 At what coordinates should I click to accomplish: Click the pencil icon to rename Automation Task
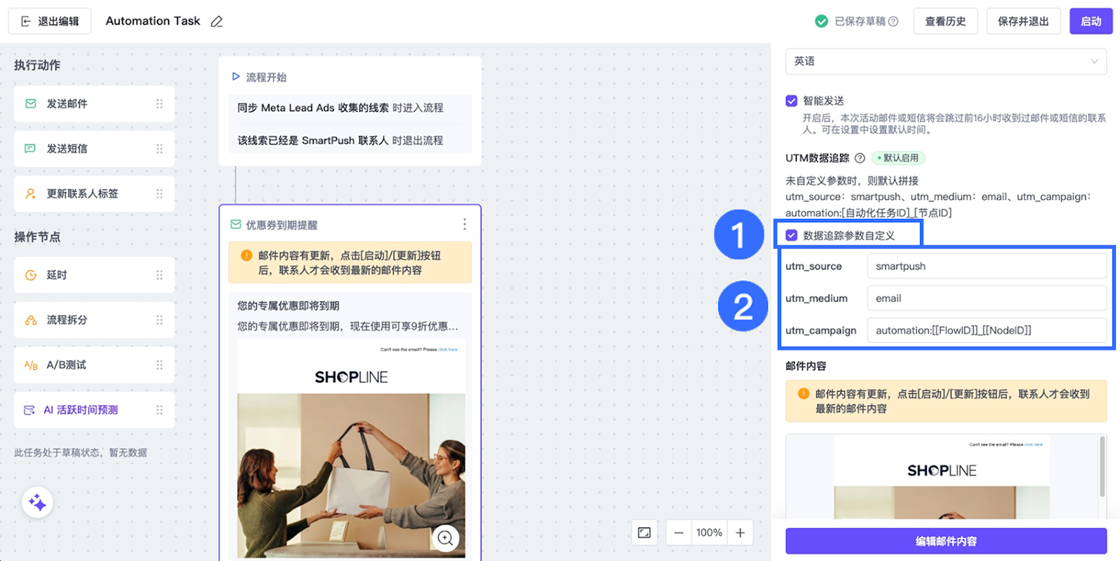[x=217, y=22]
